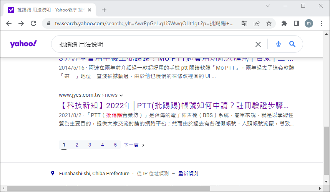
Task: Click the www.jyes.com.tw › news URL
Action: tap(88, 95)
